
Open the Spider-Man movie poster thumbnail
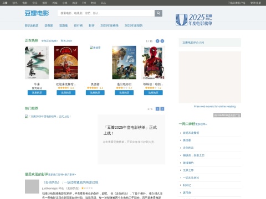pos(153,62)
